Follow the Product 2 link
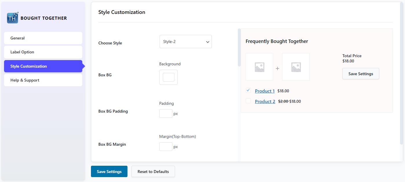 point(265,102)
